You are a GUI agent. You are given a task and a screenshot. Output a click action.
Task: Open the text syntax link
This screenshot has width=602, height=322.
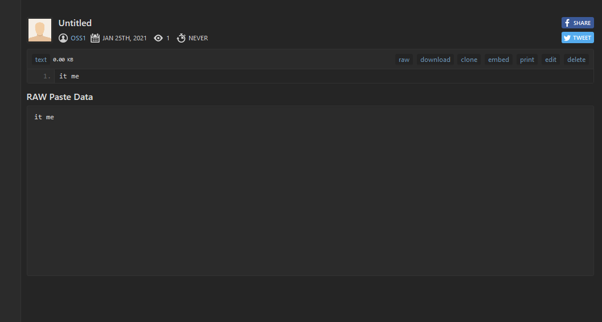tap(40, 60)
